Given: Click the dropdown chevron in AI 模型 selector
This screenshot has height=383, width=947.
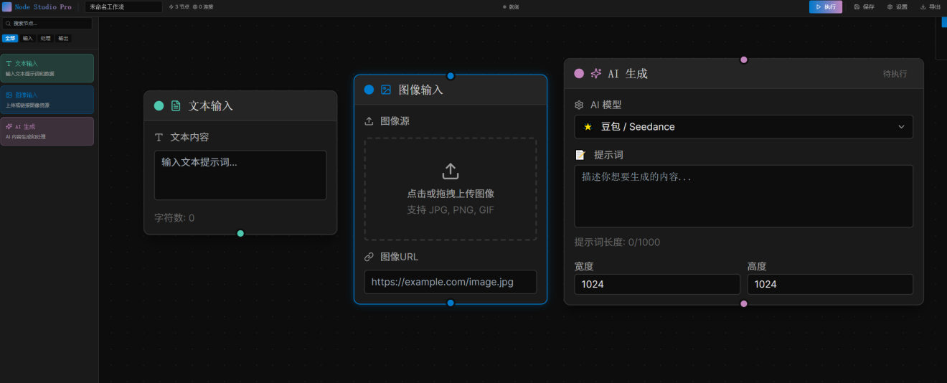Looking at the screenshot, I should pos(902,127).
